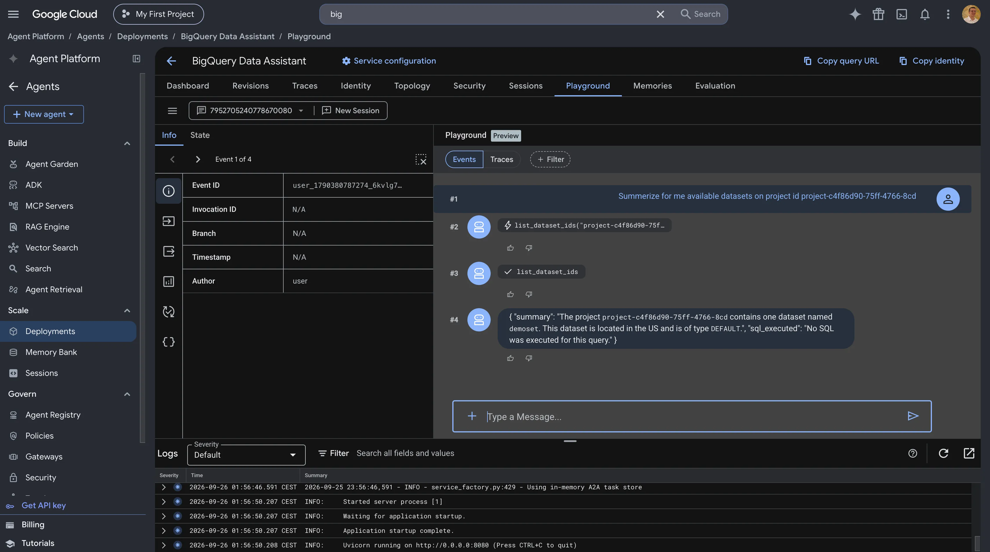Viewport: 990px width, 552px height.
Task: Open the Topology tab
Action: click(412, 86)
